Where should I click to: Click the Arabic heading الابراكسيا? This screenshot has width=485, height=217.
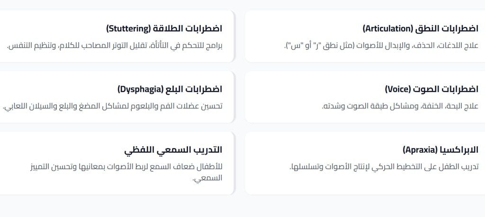(x=460, y=150)
